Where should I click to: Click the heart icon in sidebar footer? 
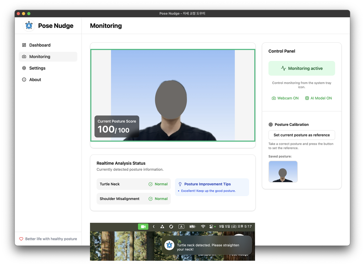(21, 239)
